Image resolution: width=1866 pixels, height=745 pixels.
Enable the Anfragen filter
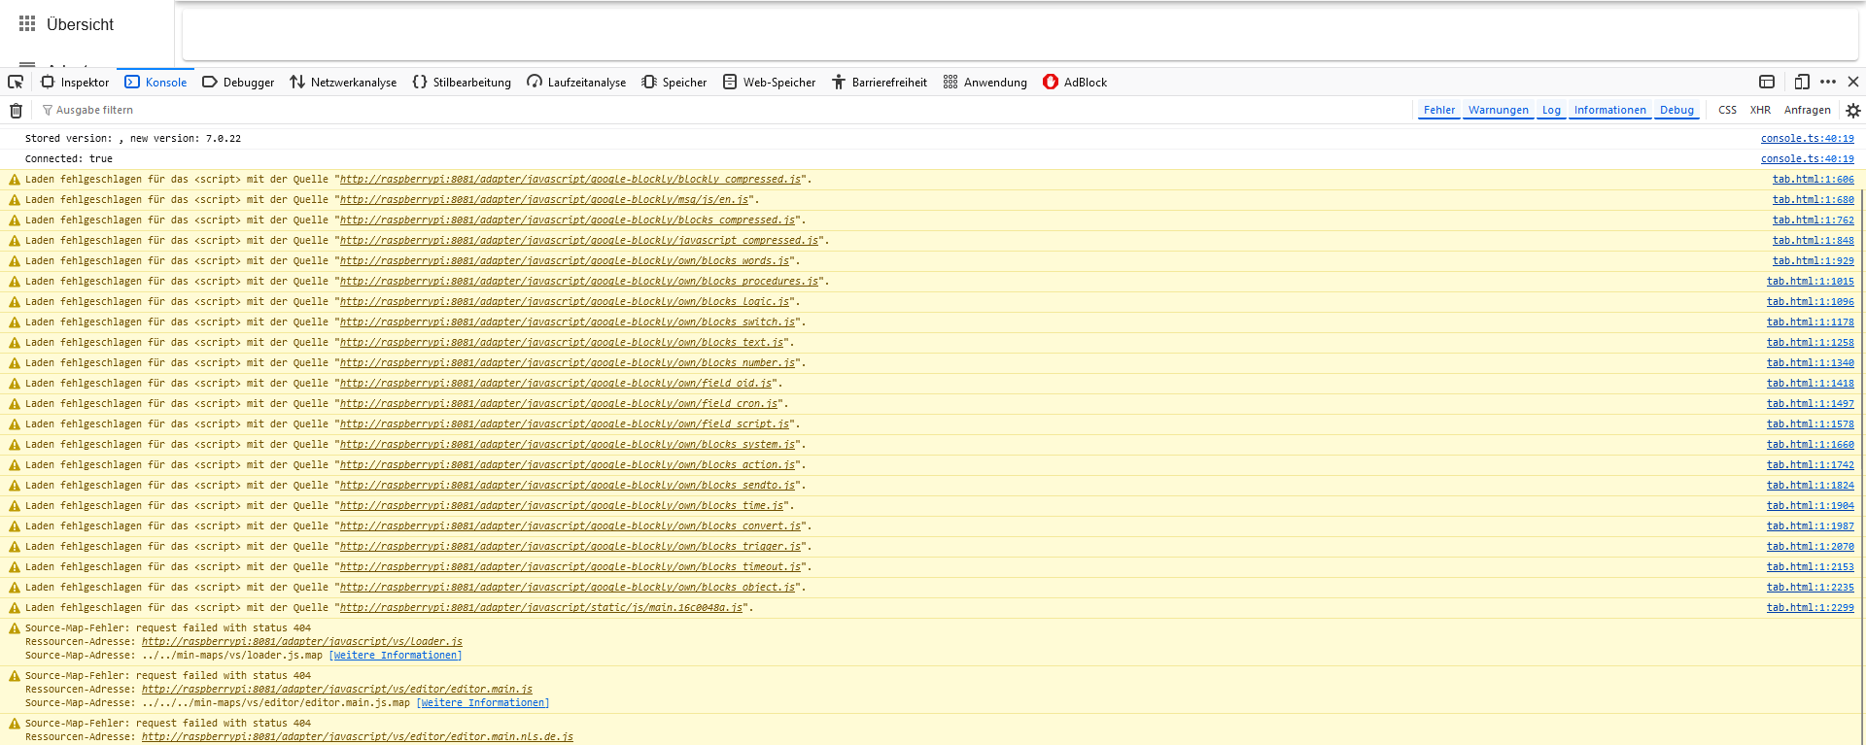[1808, 111]
